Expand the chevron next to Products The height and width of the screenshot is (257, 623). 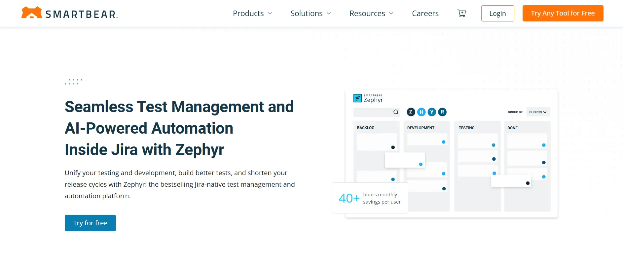pos(270,14)
